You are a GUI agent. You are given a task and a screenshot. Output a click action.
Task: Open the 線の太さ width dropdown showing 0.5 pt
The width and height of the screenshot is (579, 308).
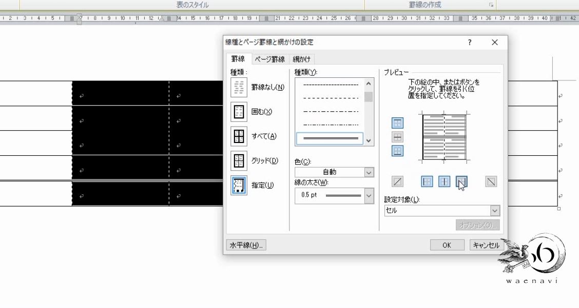pos(334,195)
